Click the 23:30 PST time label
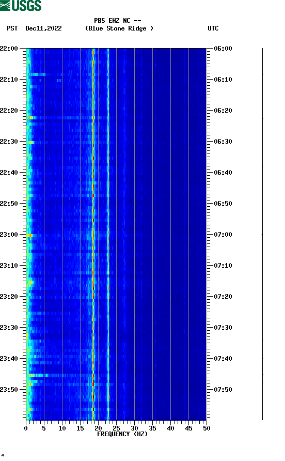This screenshot has width=285, height=461. (9, 328)
